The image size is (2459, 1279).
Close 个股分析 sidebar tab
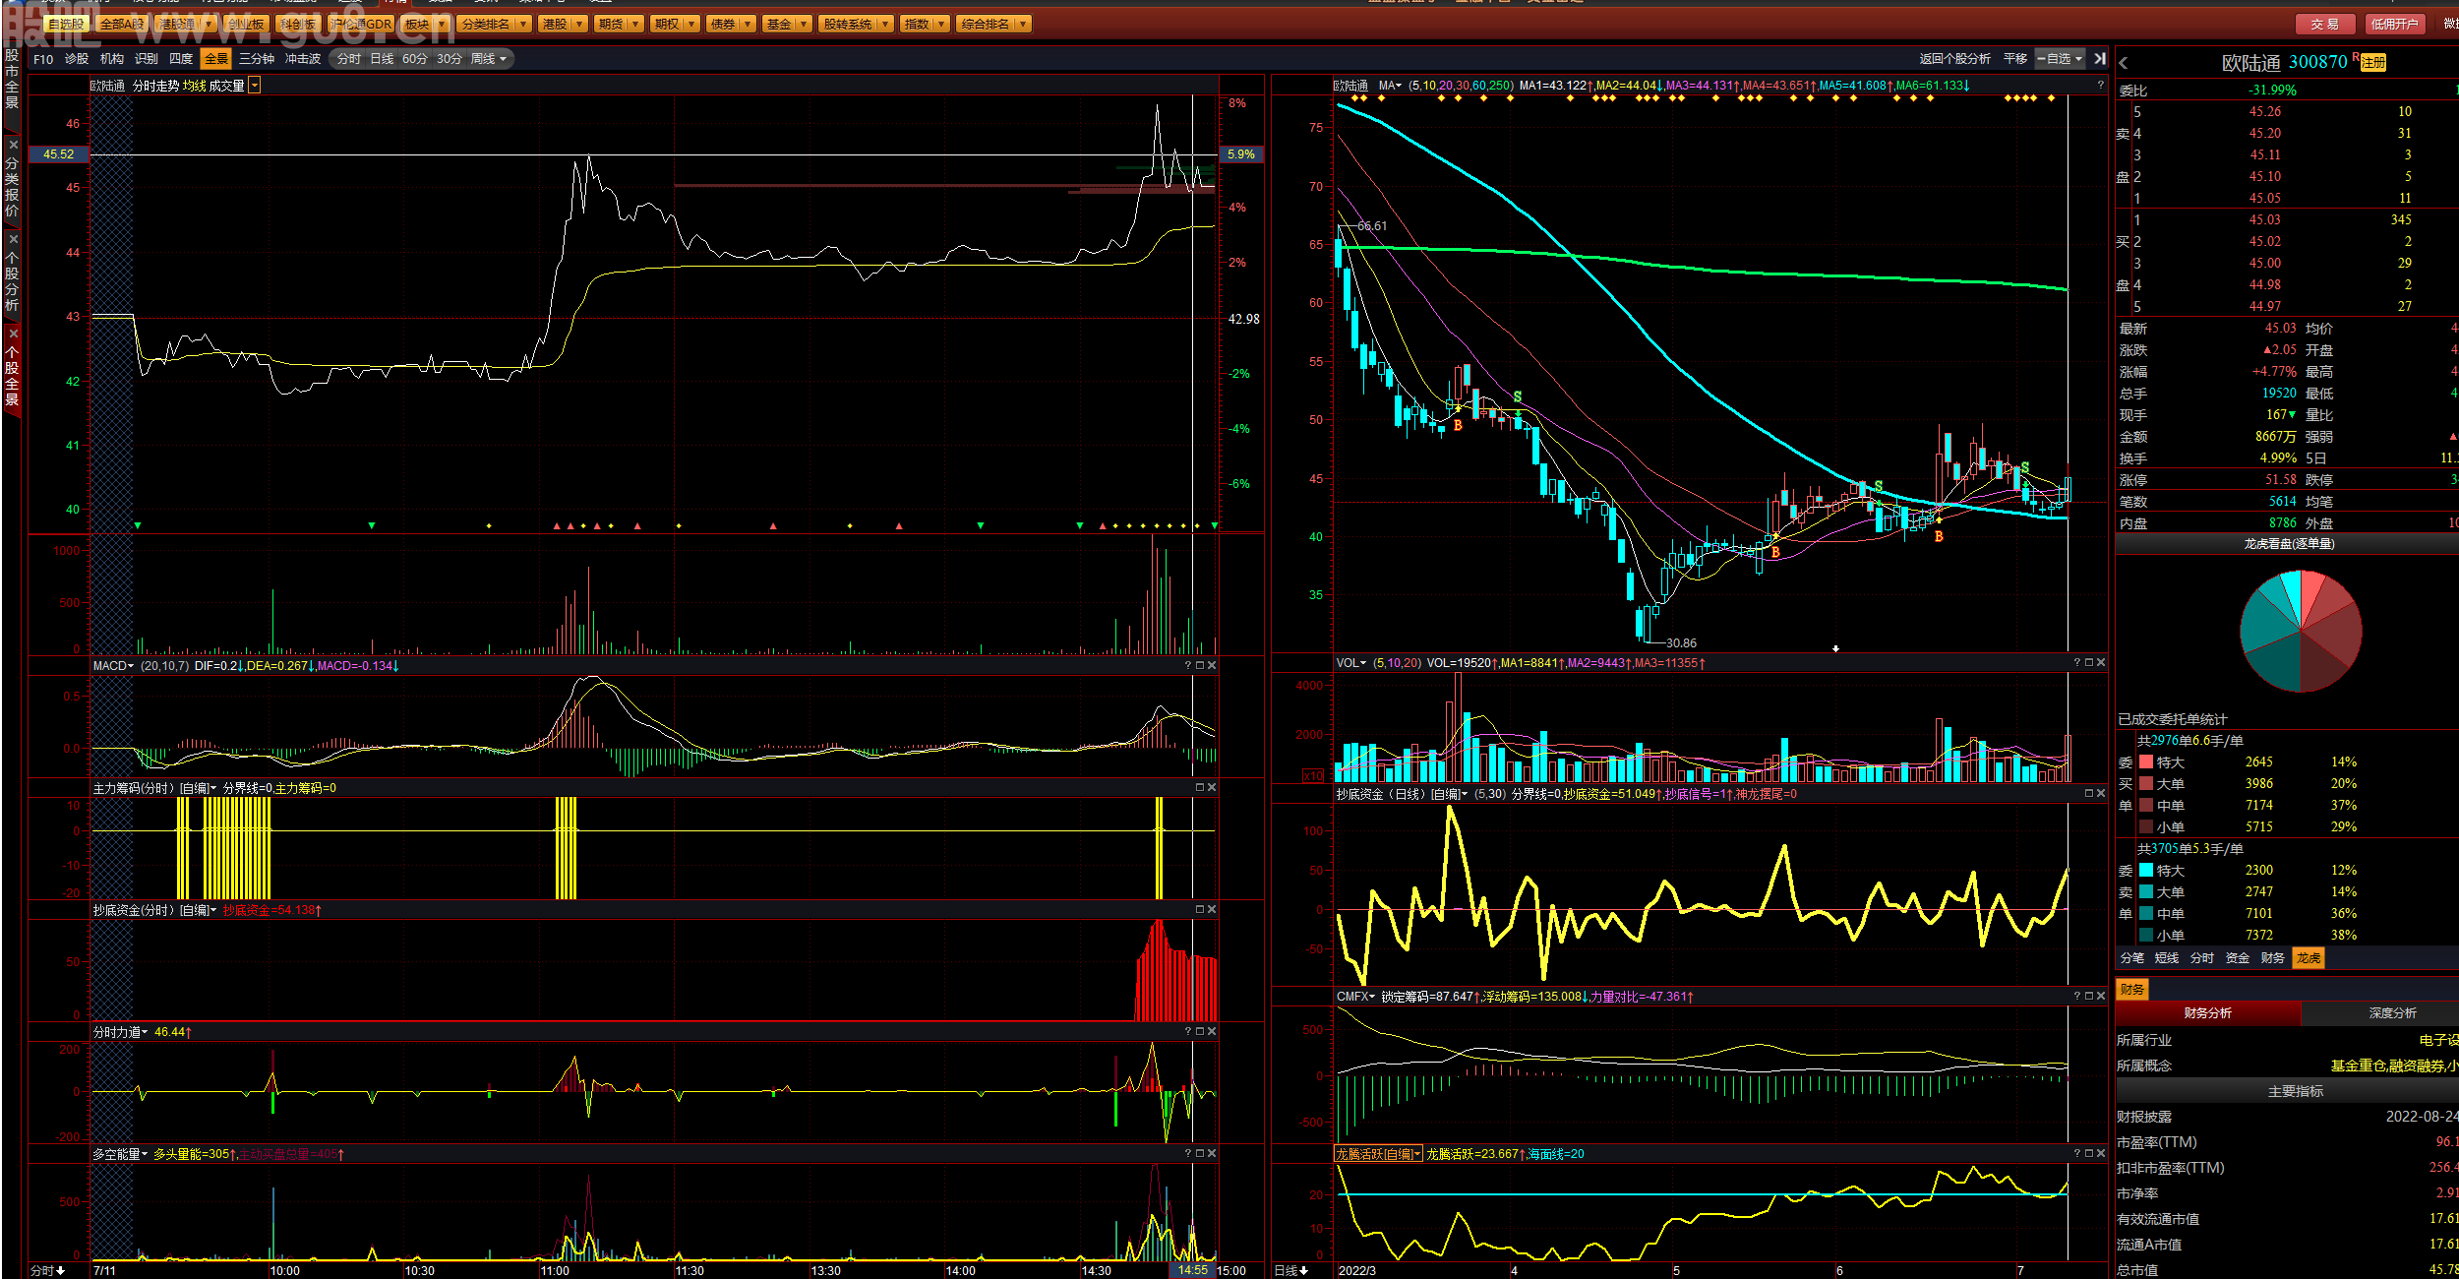[x=13, y=239]
